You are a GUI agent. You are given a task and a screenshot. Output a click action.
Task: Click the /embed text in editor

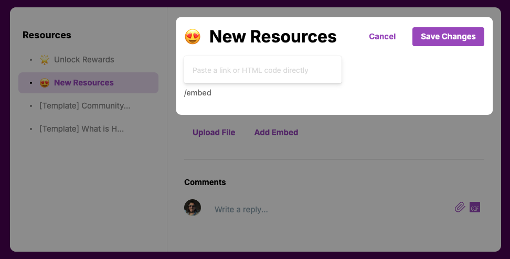click(x=198, y=93)
